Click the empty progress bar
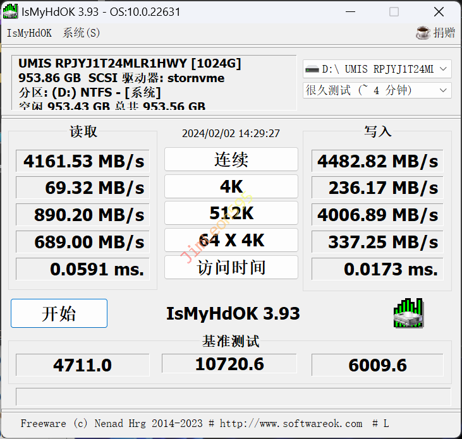 pos(233,397)
